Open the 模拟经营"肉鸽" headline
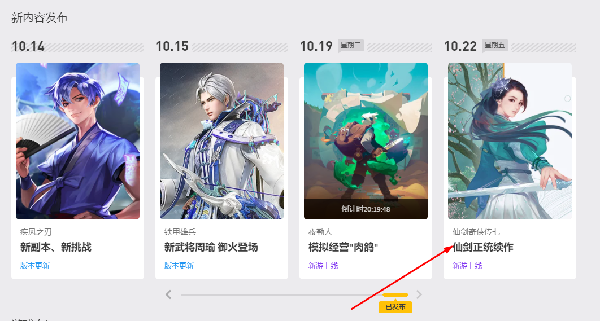600x321 pixels. point(344,247)
